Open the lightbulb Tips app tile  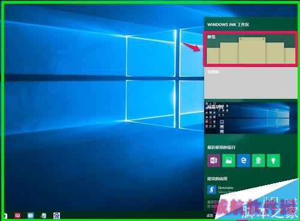click(x=274, y=161)
